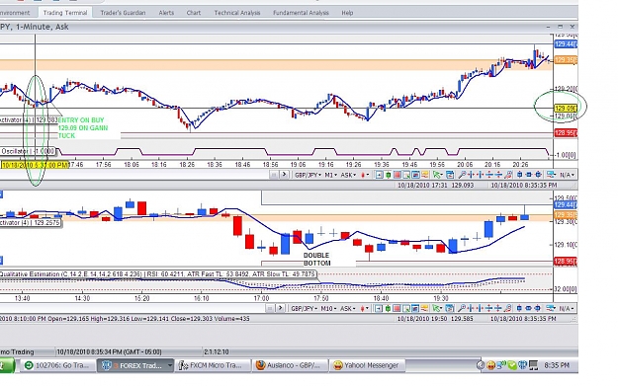Click the yellow-red lines icon in M1 chart toolbar

(426, 175)
